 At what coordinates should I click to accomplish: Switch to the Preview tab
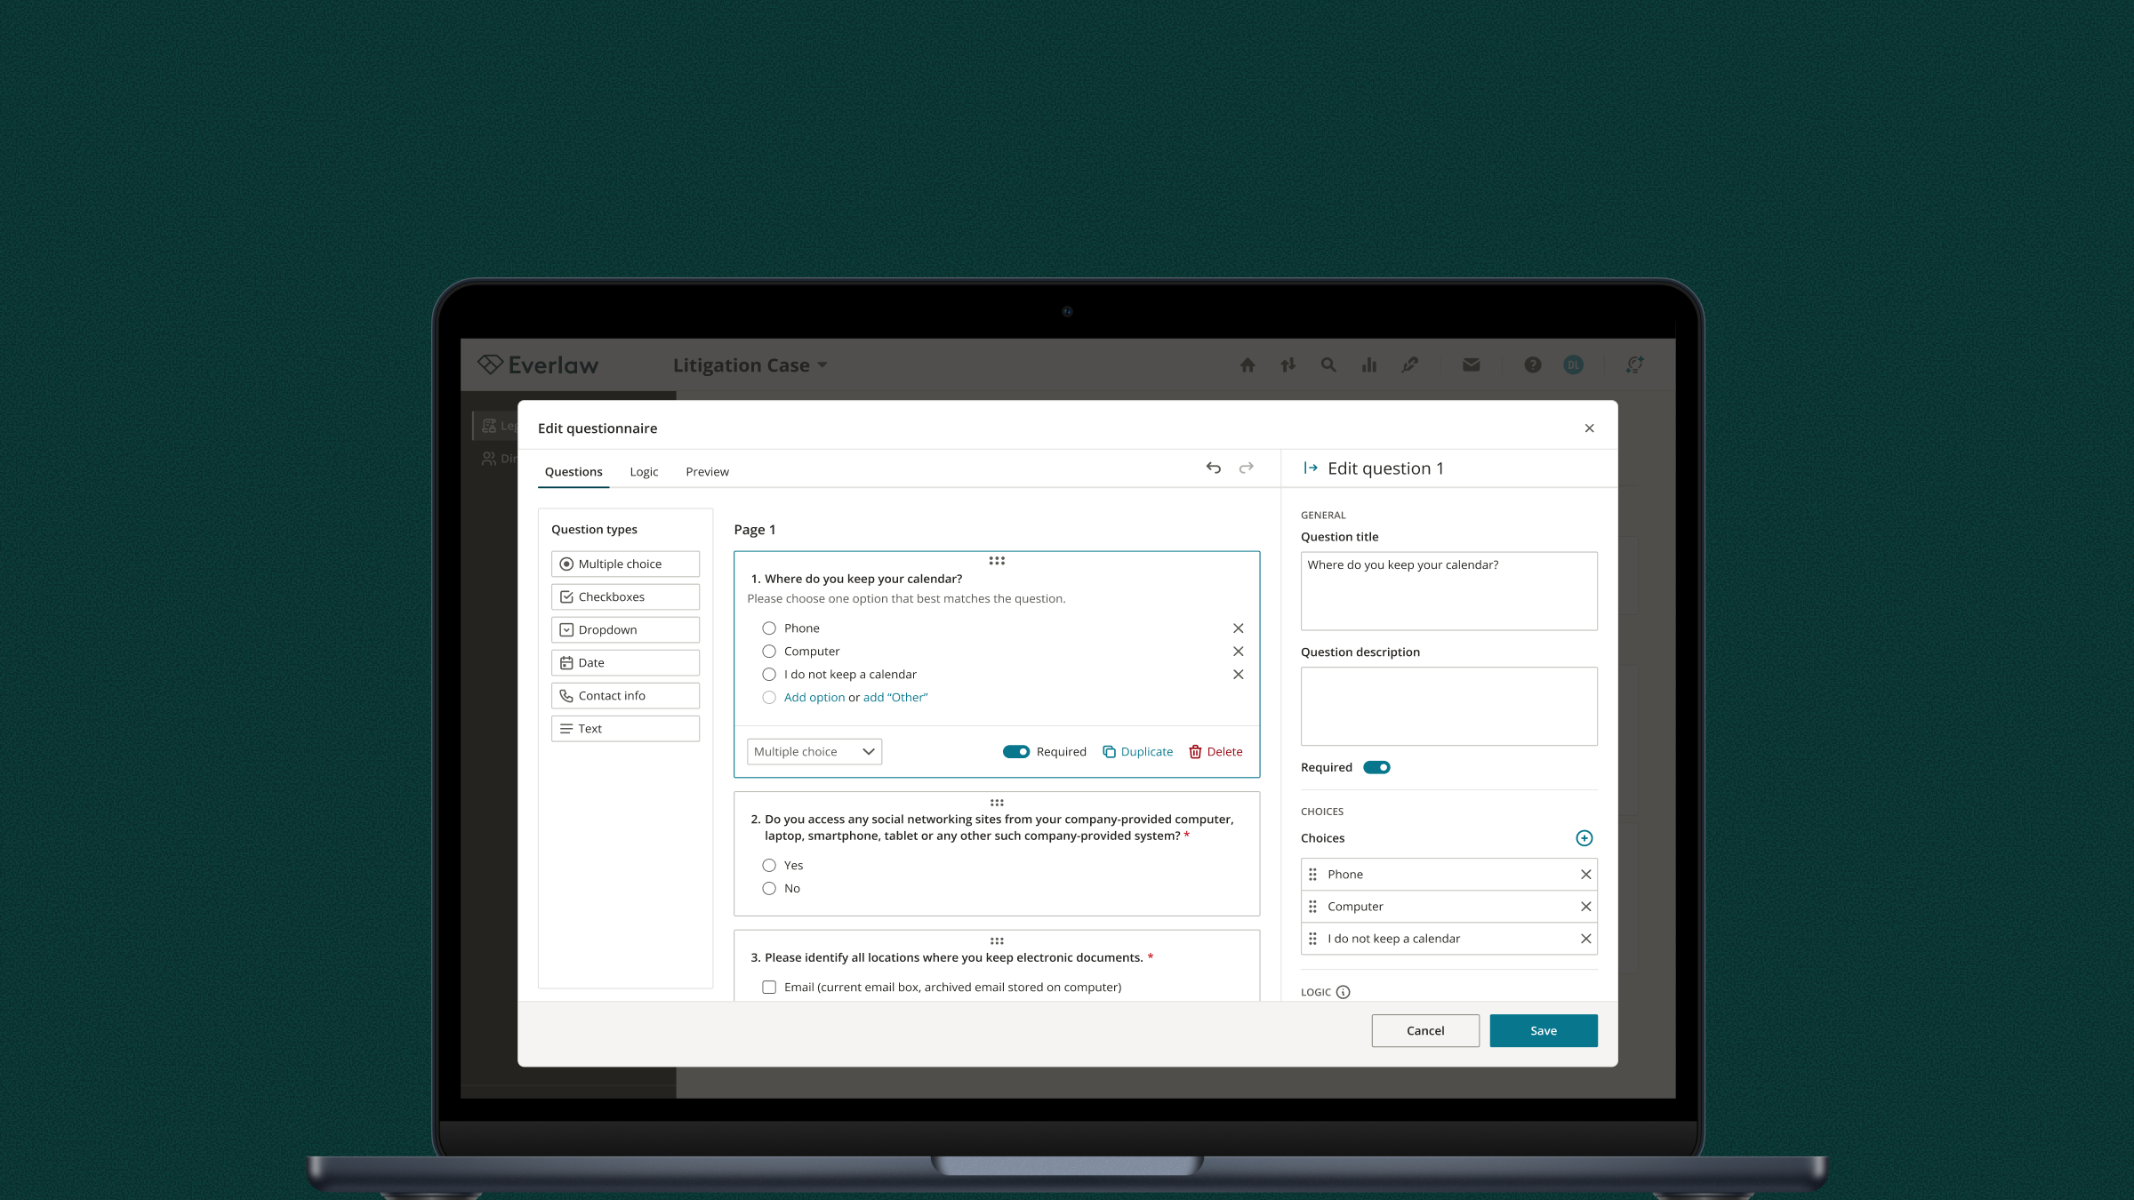(x=707, y=471)
